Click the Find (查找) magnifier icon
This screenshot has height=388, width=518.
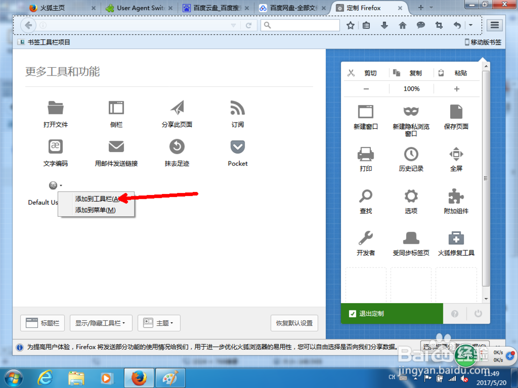(366, 196)
